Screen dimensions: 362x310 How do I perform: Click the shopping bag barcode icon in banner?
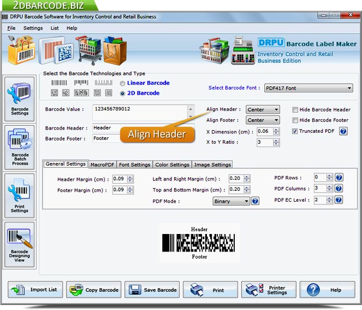click(21, 50)
